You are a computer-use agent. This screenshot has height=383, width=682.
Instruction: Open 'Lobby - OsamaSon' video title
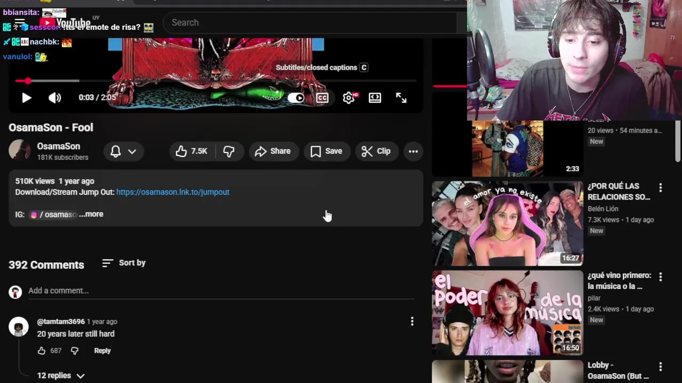(x=619, y=371)
